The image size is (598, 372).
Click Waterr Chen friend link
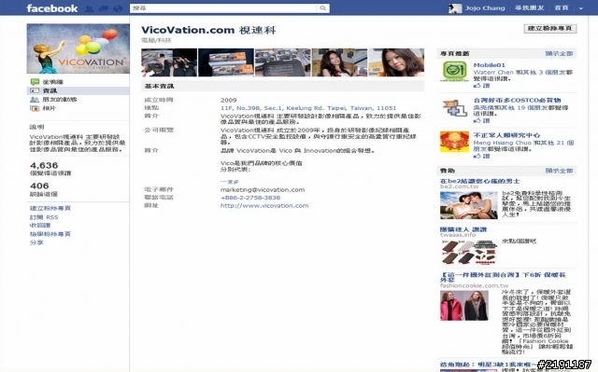tap(493, 73)
